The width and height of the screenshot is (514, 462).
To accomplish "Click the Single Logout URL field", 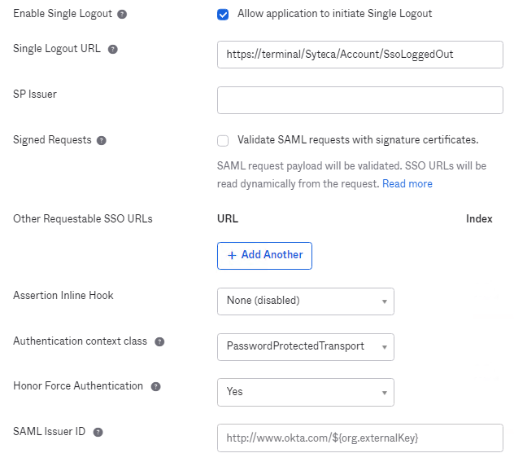I will (359, 55).
